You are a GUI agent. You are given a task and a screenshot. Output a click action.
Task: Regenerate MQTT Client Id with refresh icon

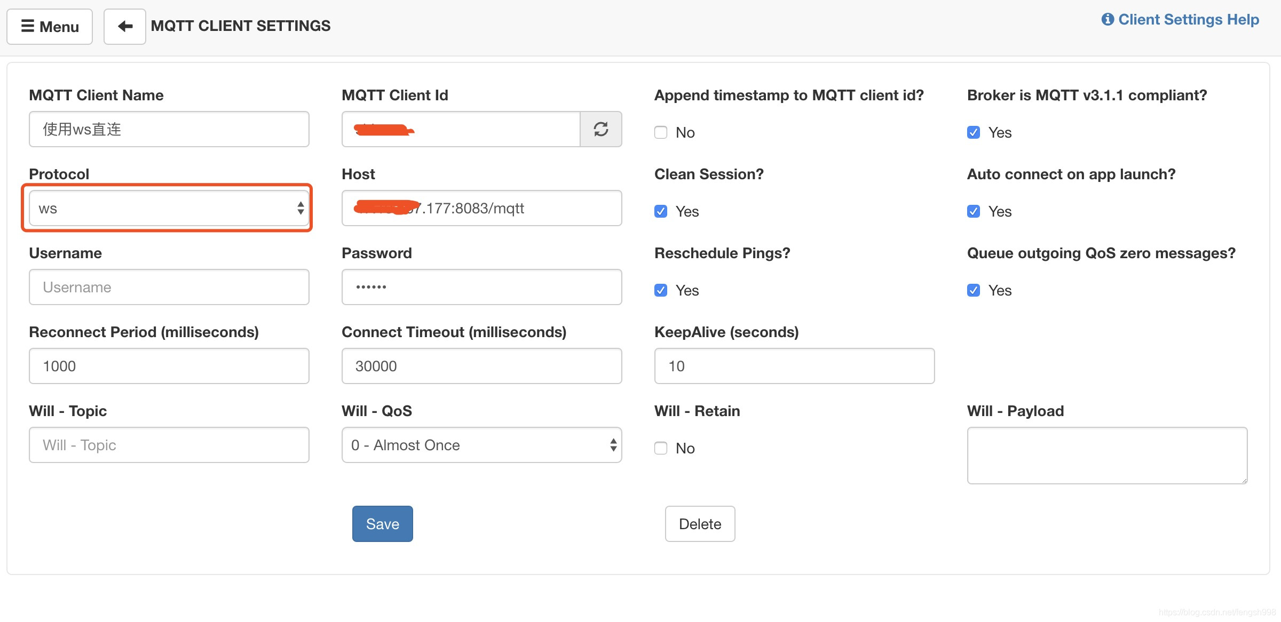point(600,129)
